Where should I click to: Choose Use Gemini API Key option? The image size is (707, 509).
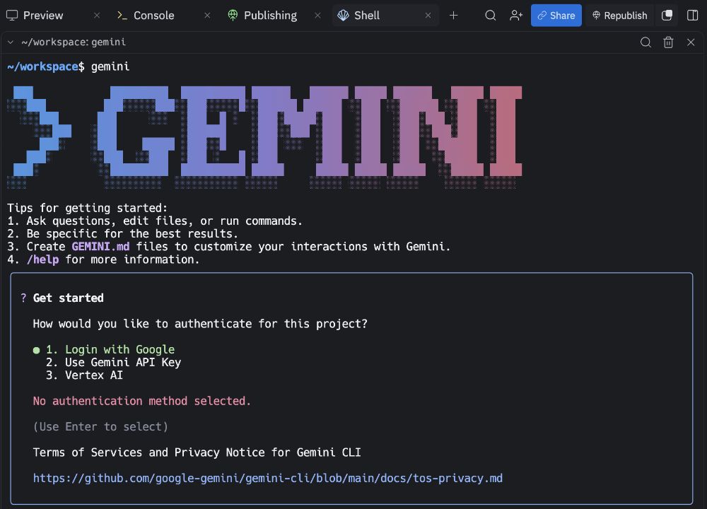tap(113, 362)
